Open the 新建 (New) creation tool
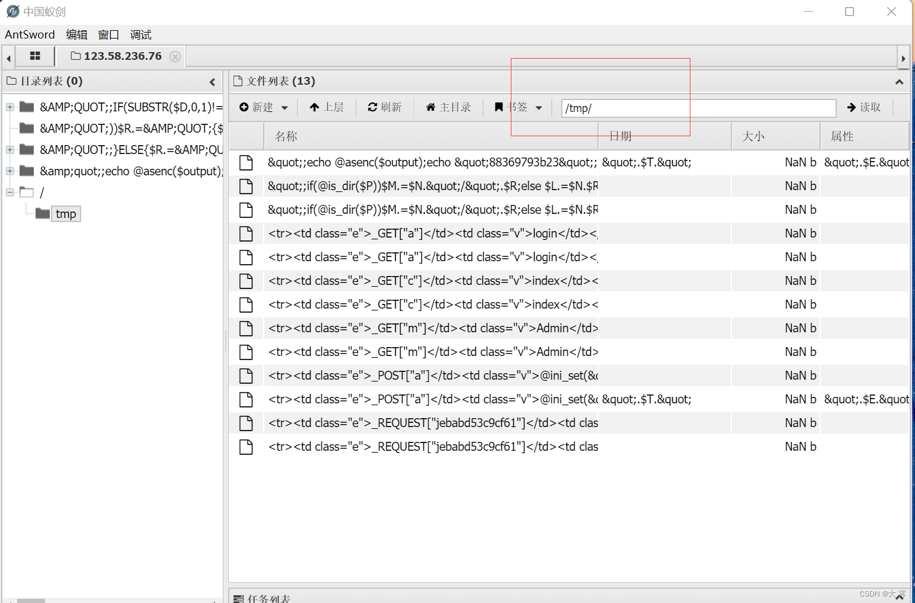This screenshot has width=915, height=603. tap(259, 107)
